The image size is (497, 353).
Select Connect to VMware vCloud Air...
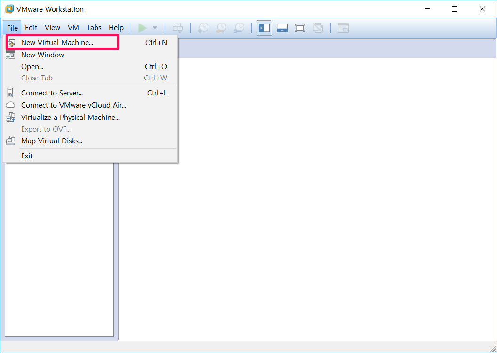click(x=91, y=105)
